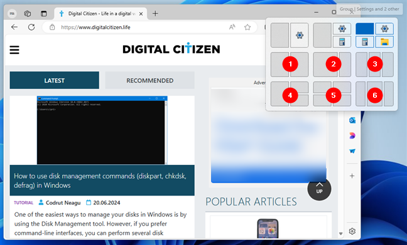Screen dimensions: 407x245
Task: Snap to left half of the empty two-halves layout
Action: 280,65
